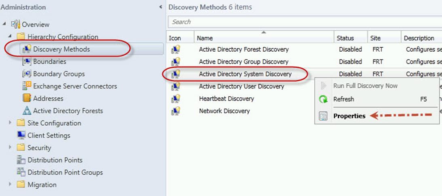442x196 pixels.
Task: Click the Addresses book icon
Action: [x=27, y=98]
